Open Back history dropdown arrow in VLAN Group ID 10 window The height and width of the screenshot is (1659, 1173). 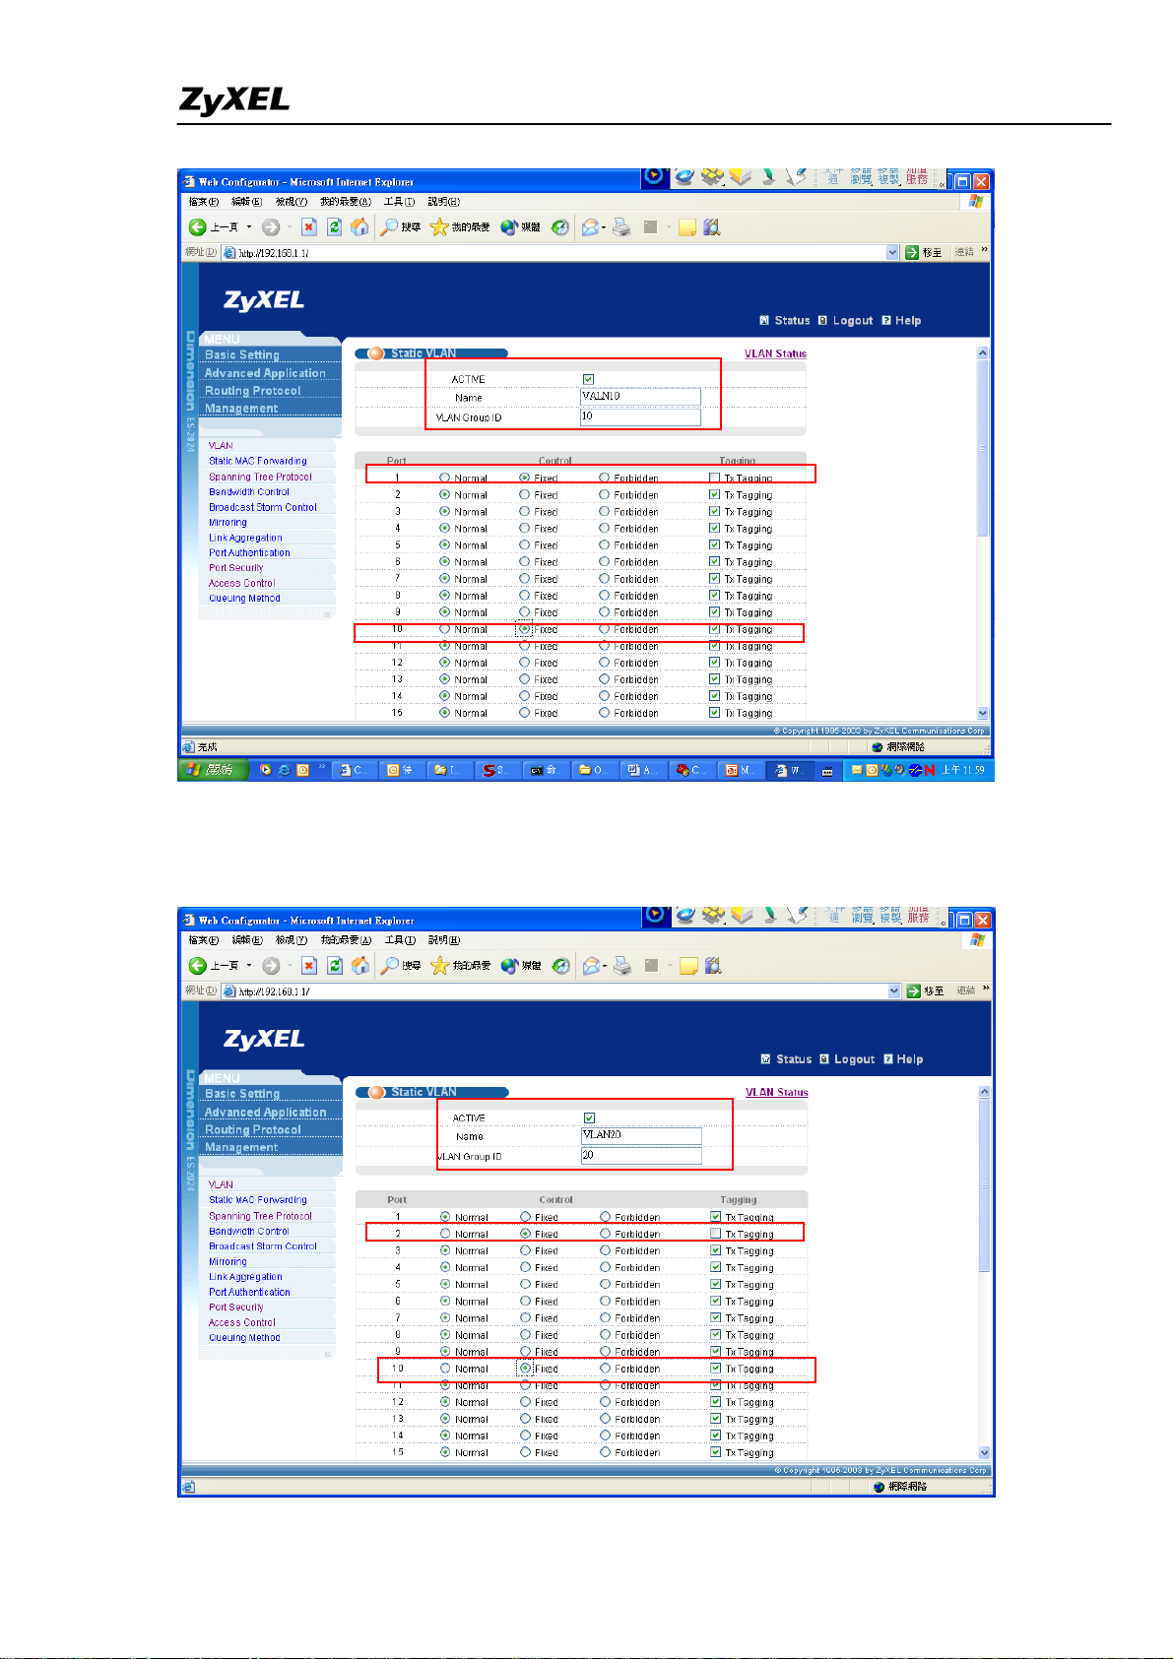249,227
